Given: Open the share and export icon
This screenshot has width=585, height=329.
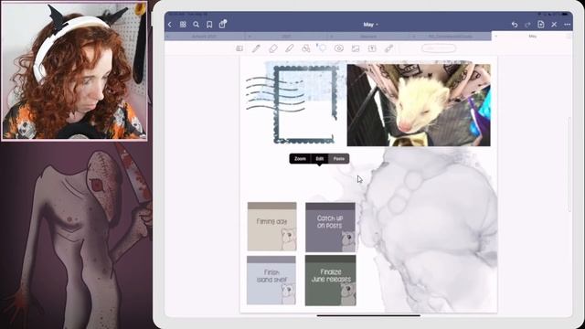Looking at the screenshot, I should [223, 25].
